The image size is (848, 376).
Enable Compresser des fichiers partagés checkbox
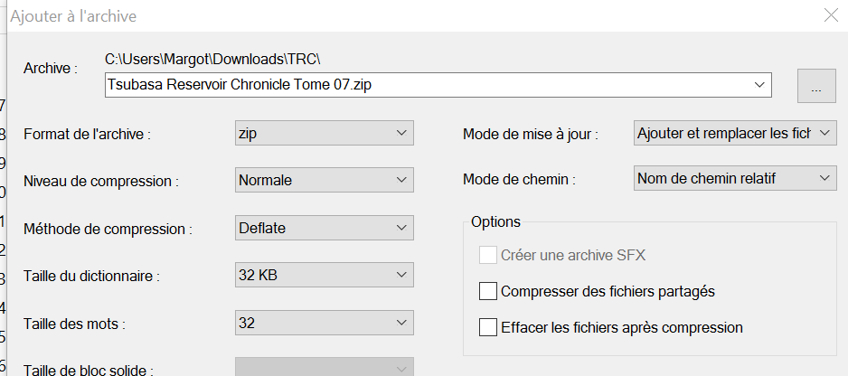point(488,292)
